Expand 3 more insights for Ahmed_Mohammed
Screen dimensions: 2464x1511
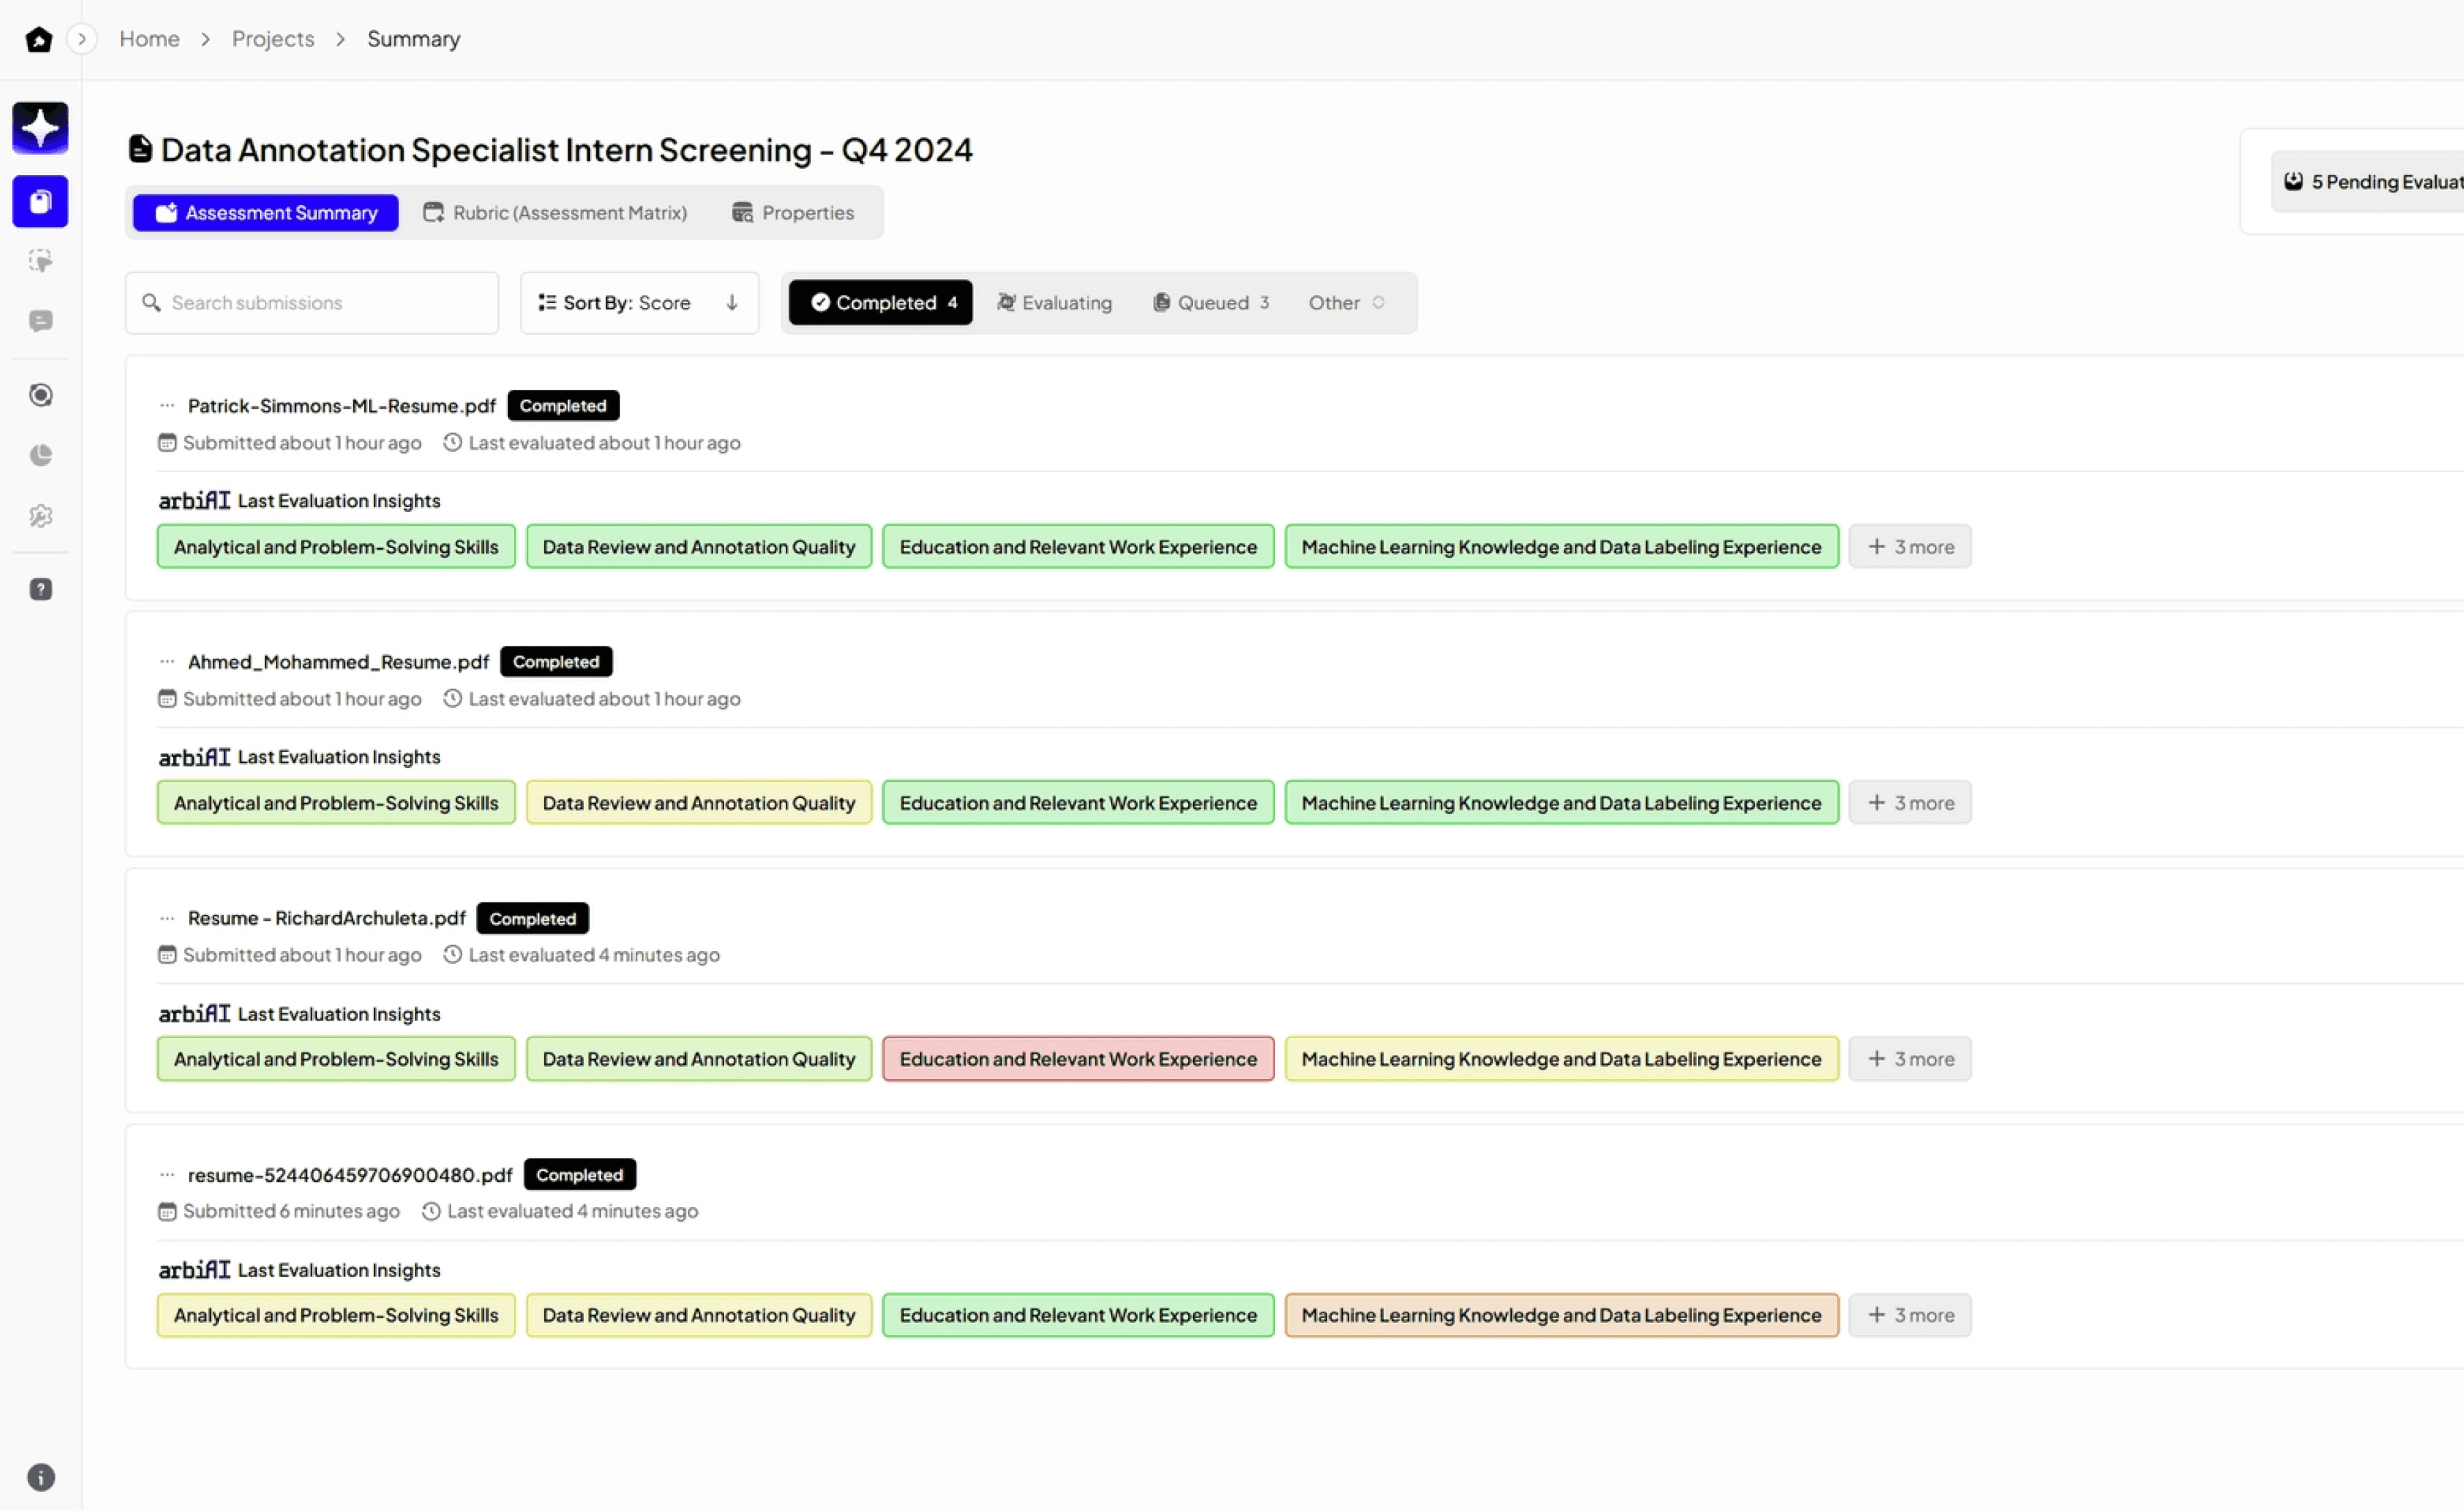(1910, 803)
